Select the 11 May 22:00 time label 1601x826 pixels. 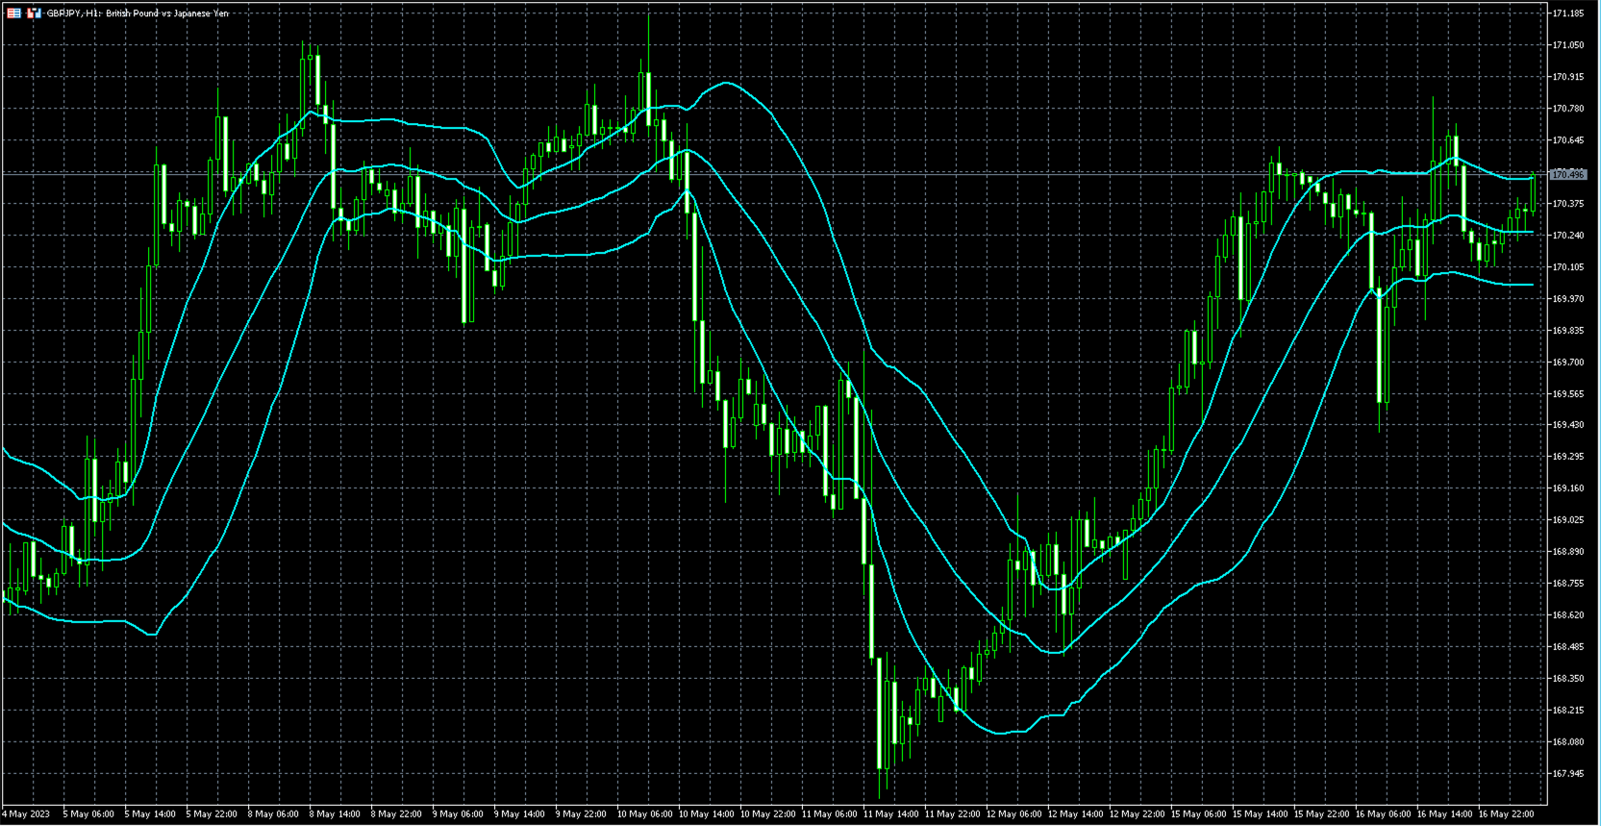(x=953, y=814)
